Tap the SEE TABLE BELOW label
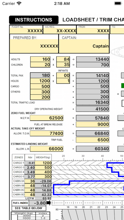This screenshot has height=220, width=124. click(x=28, y=208)
